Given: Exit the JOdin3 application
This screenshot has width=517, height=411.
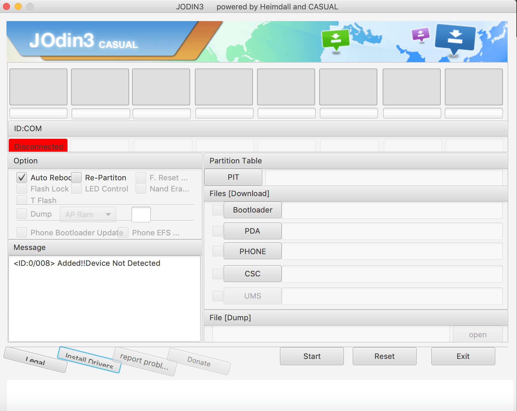Looking at the screenshot, I should click(x=463, y=356).
